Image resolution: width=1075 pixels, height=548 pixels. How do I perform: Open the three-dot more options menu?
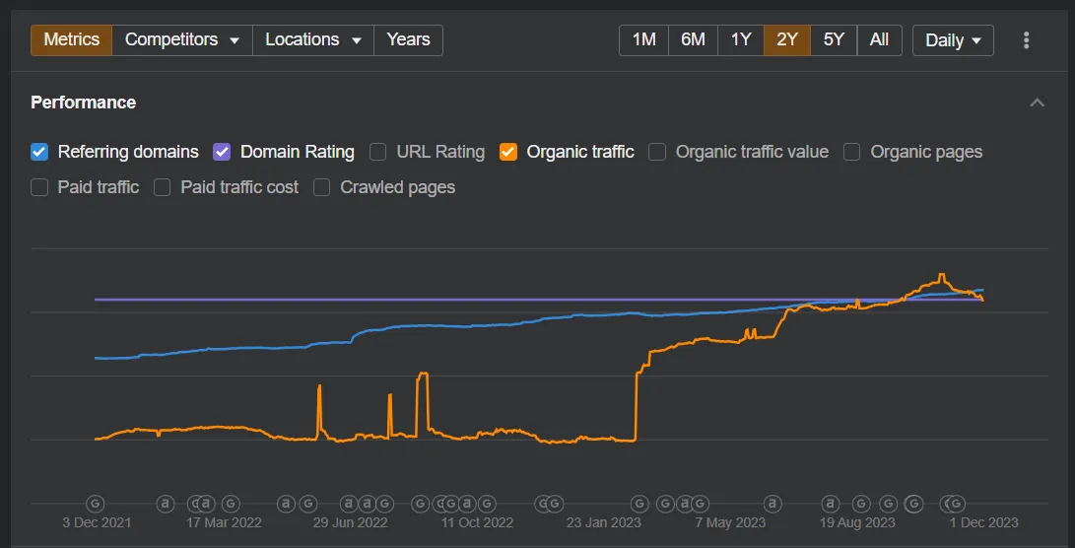[1026, 40]
